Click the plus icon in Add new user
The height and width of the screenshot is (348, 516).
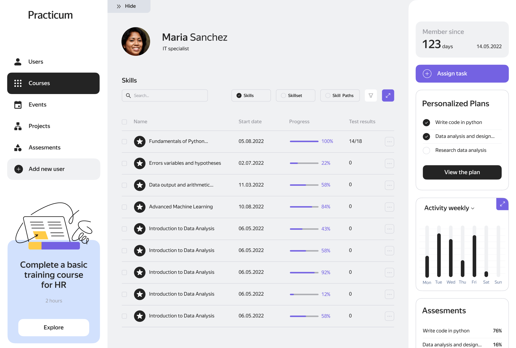pyautogui.click(x=19, y=169)
